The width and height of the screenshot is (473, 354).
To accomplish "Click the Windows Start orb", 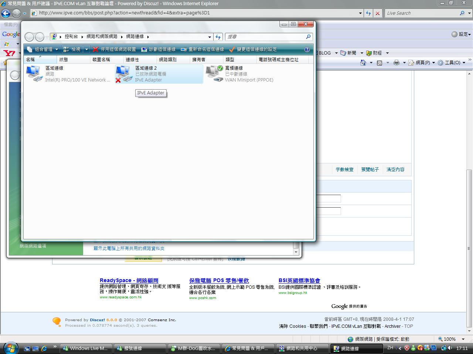I will coord(10,347).
